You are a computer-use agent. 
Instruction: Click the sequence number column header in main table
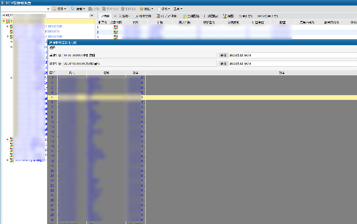[102, 22]
